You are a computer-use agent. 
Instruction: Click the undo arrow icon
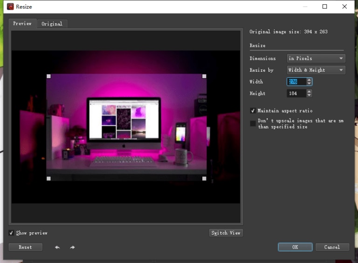coord(57,247)
